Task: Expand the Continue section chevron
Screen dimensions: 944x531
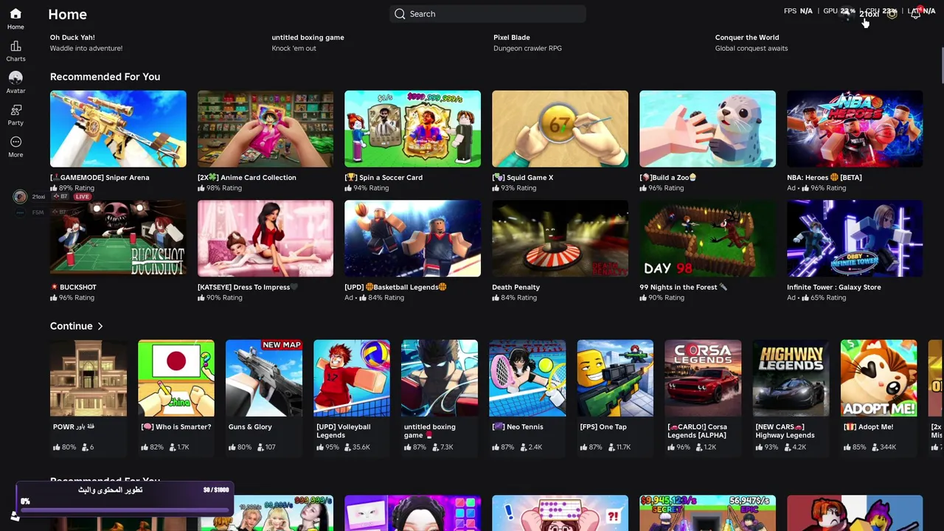Action: (100, 326)
